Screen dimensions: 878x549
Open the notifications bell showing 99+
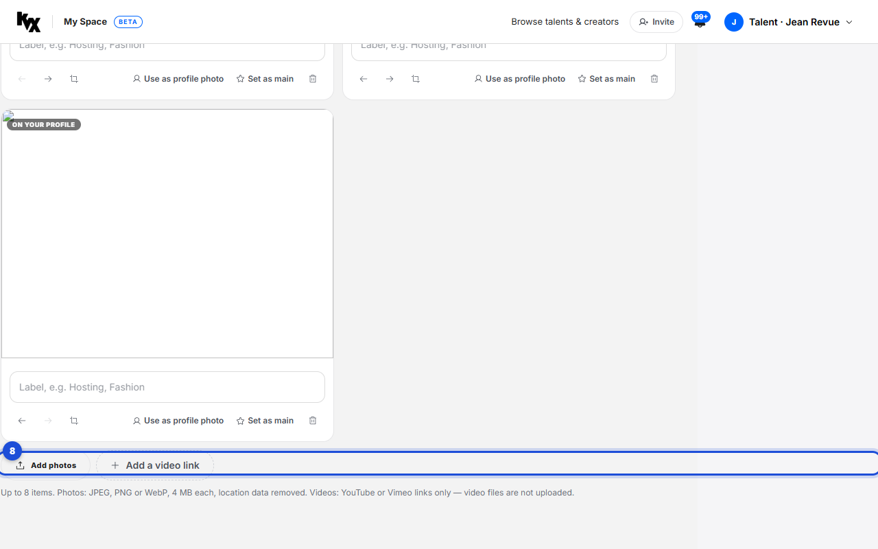pos(700,21)
